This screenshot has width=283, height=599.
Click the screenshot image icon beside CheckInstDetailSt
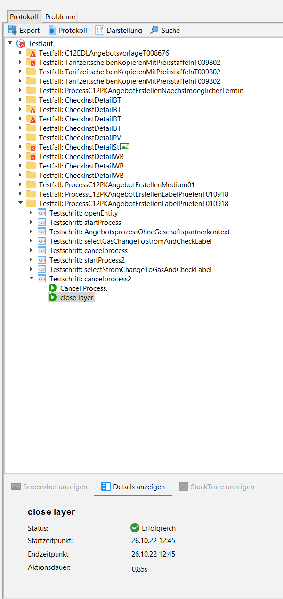[x=125, y=147]
